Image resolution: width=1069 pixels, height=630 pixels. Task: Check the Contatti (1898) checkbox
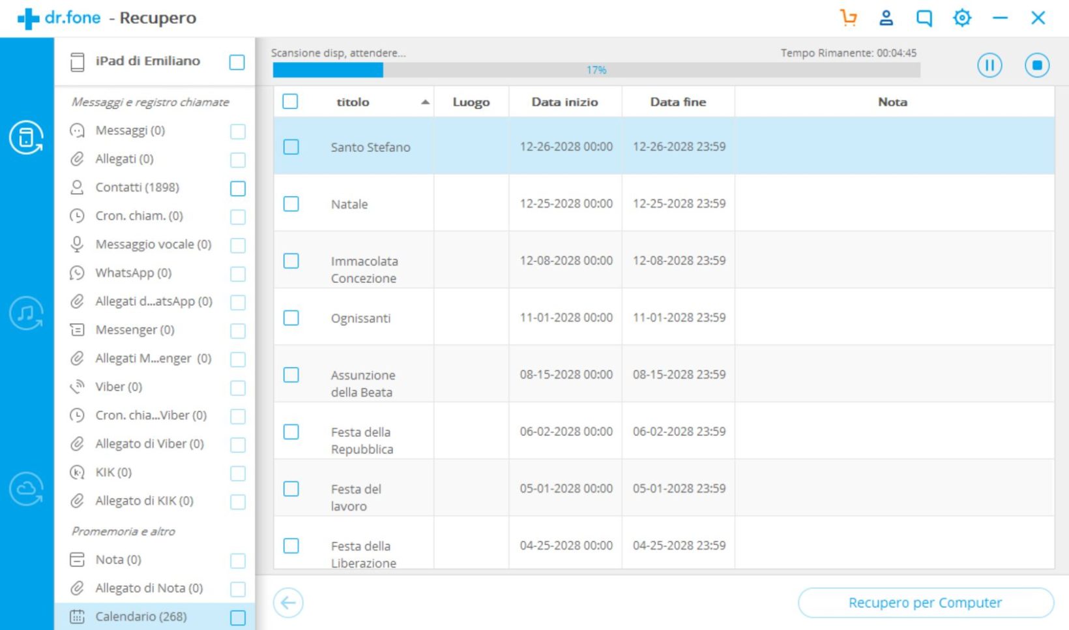pyautogui.click(x=238, y=188)
